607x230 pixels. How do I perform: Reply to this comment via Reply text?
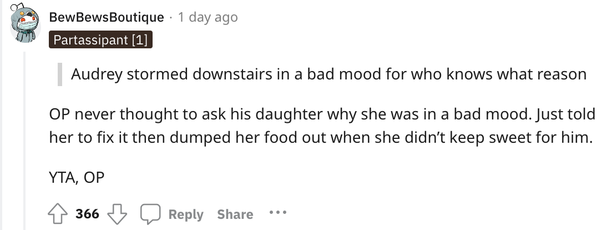click(186, 214)
